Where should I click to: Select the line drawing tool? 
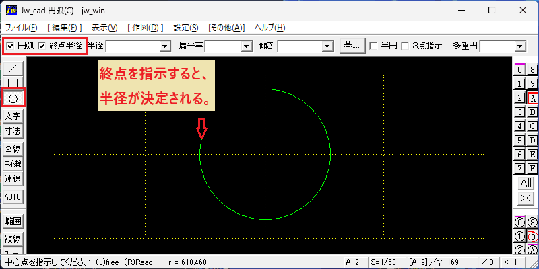(13, 69)
